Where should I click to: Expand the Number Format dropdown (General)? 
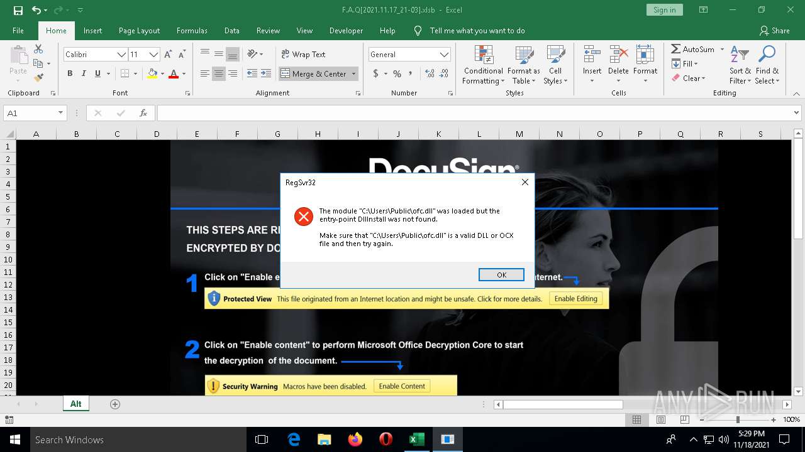pyautogui.click(x=444, y=55)
